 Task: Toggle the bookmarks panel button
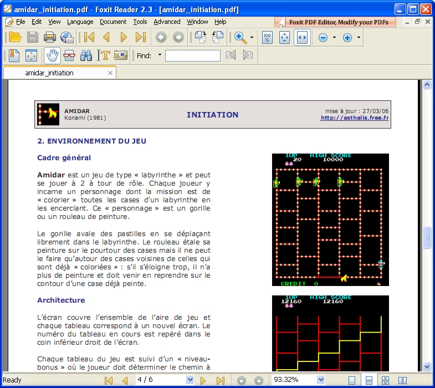point(14,55)
